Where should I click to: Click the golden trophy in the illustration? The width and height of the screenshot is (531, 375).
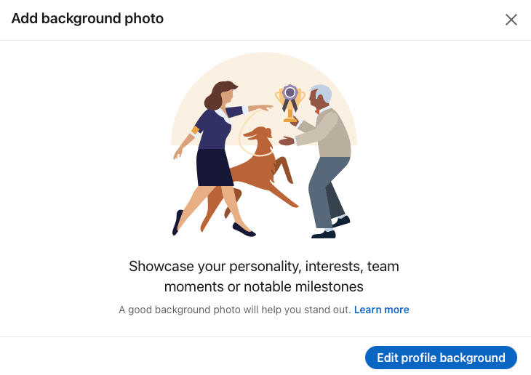[x=290, y=110]
